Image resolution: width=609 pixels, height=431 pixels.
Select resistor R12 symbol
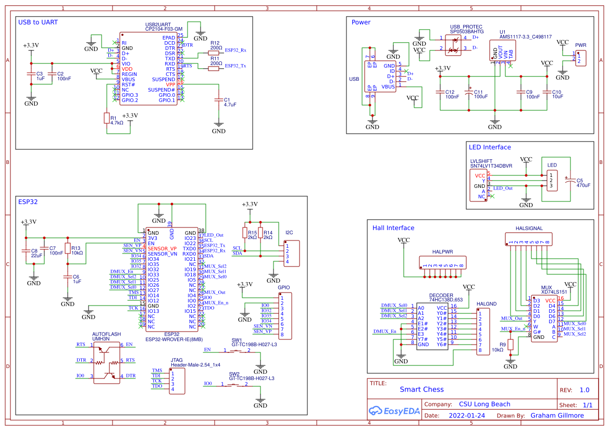pyautogui.click(x=214, y=53)
